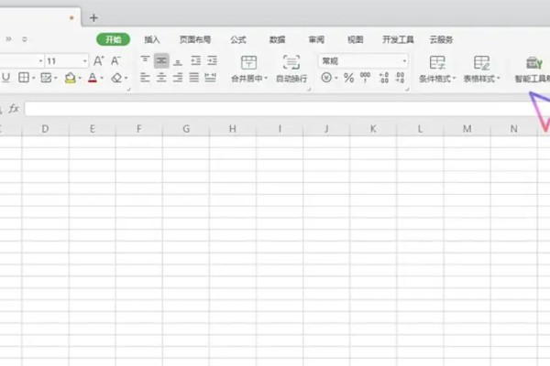Select column H header

(x=233, y=129)
